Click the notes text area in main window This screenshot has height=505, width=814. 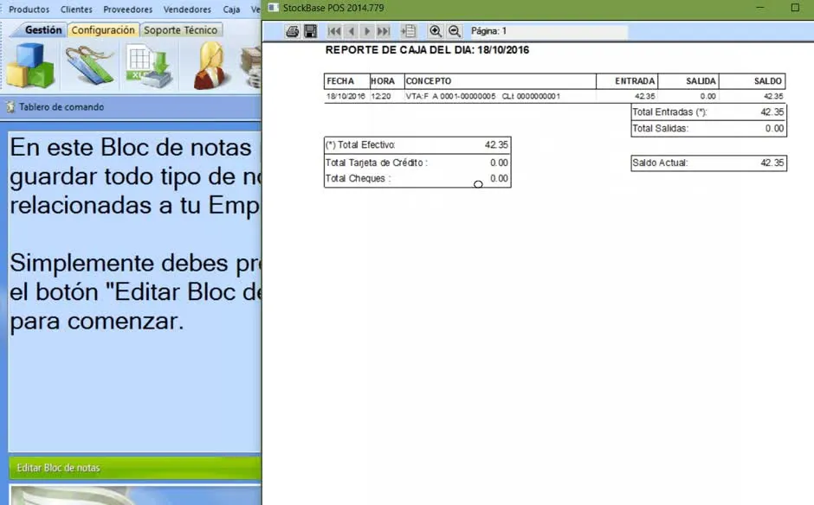(135, 291)
